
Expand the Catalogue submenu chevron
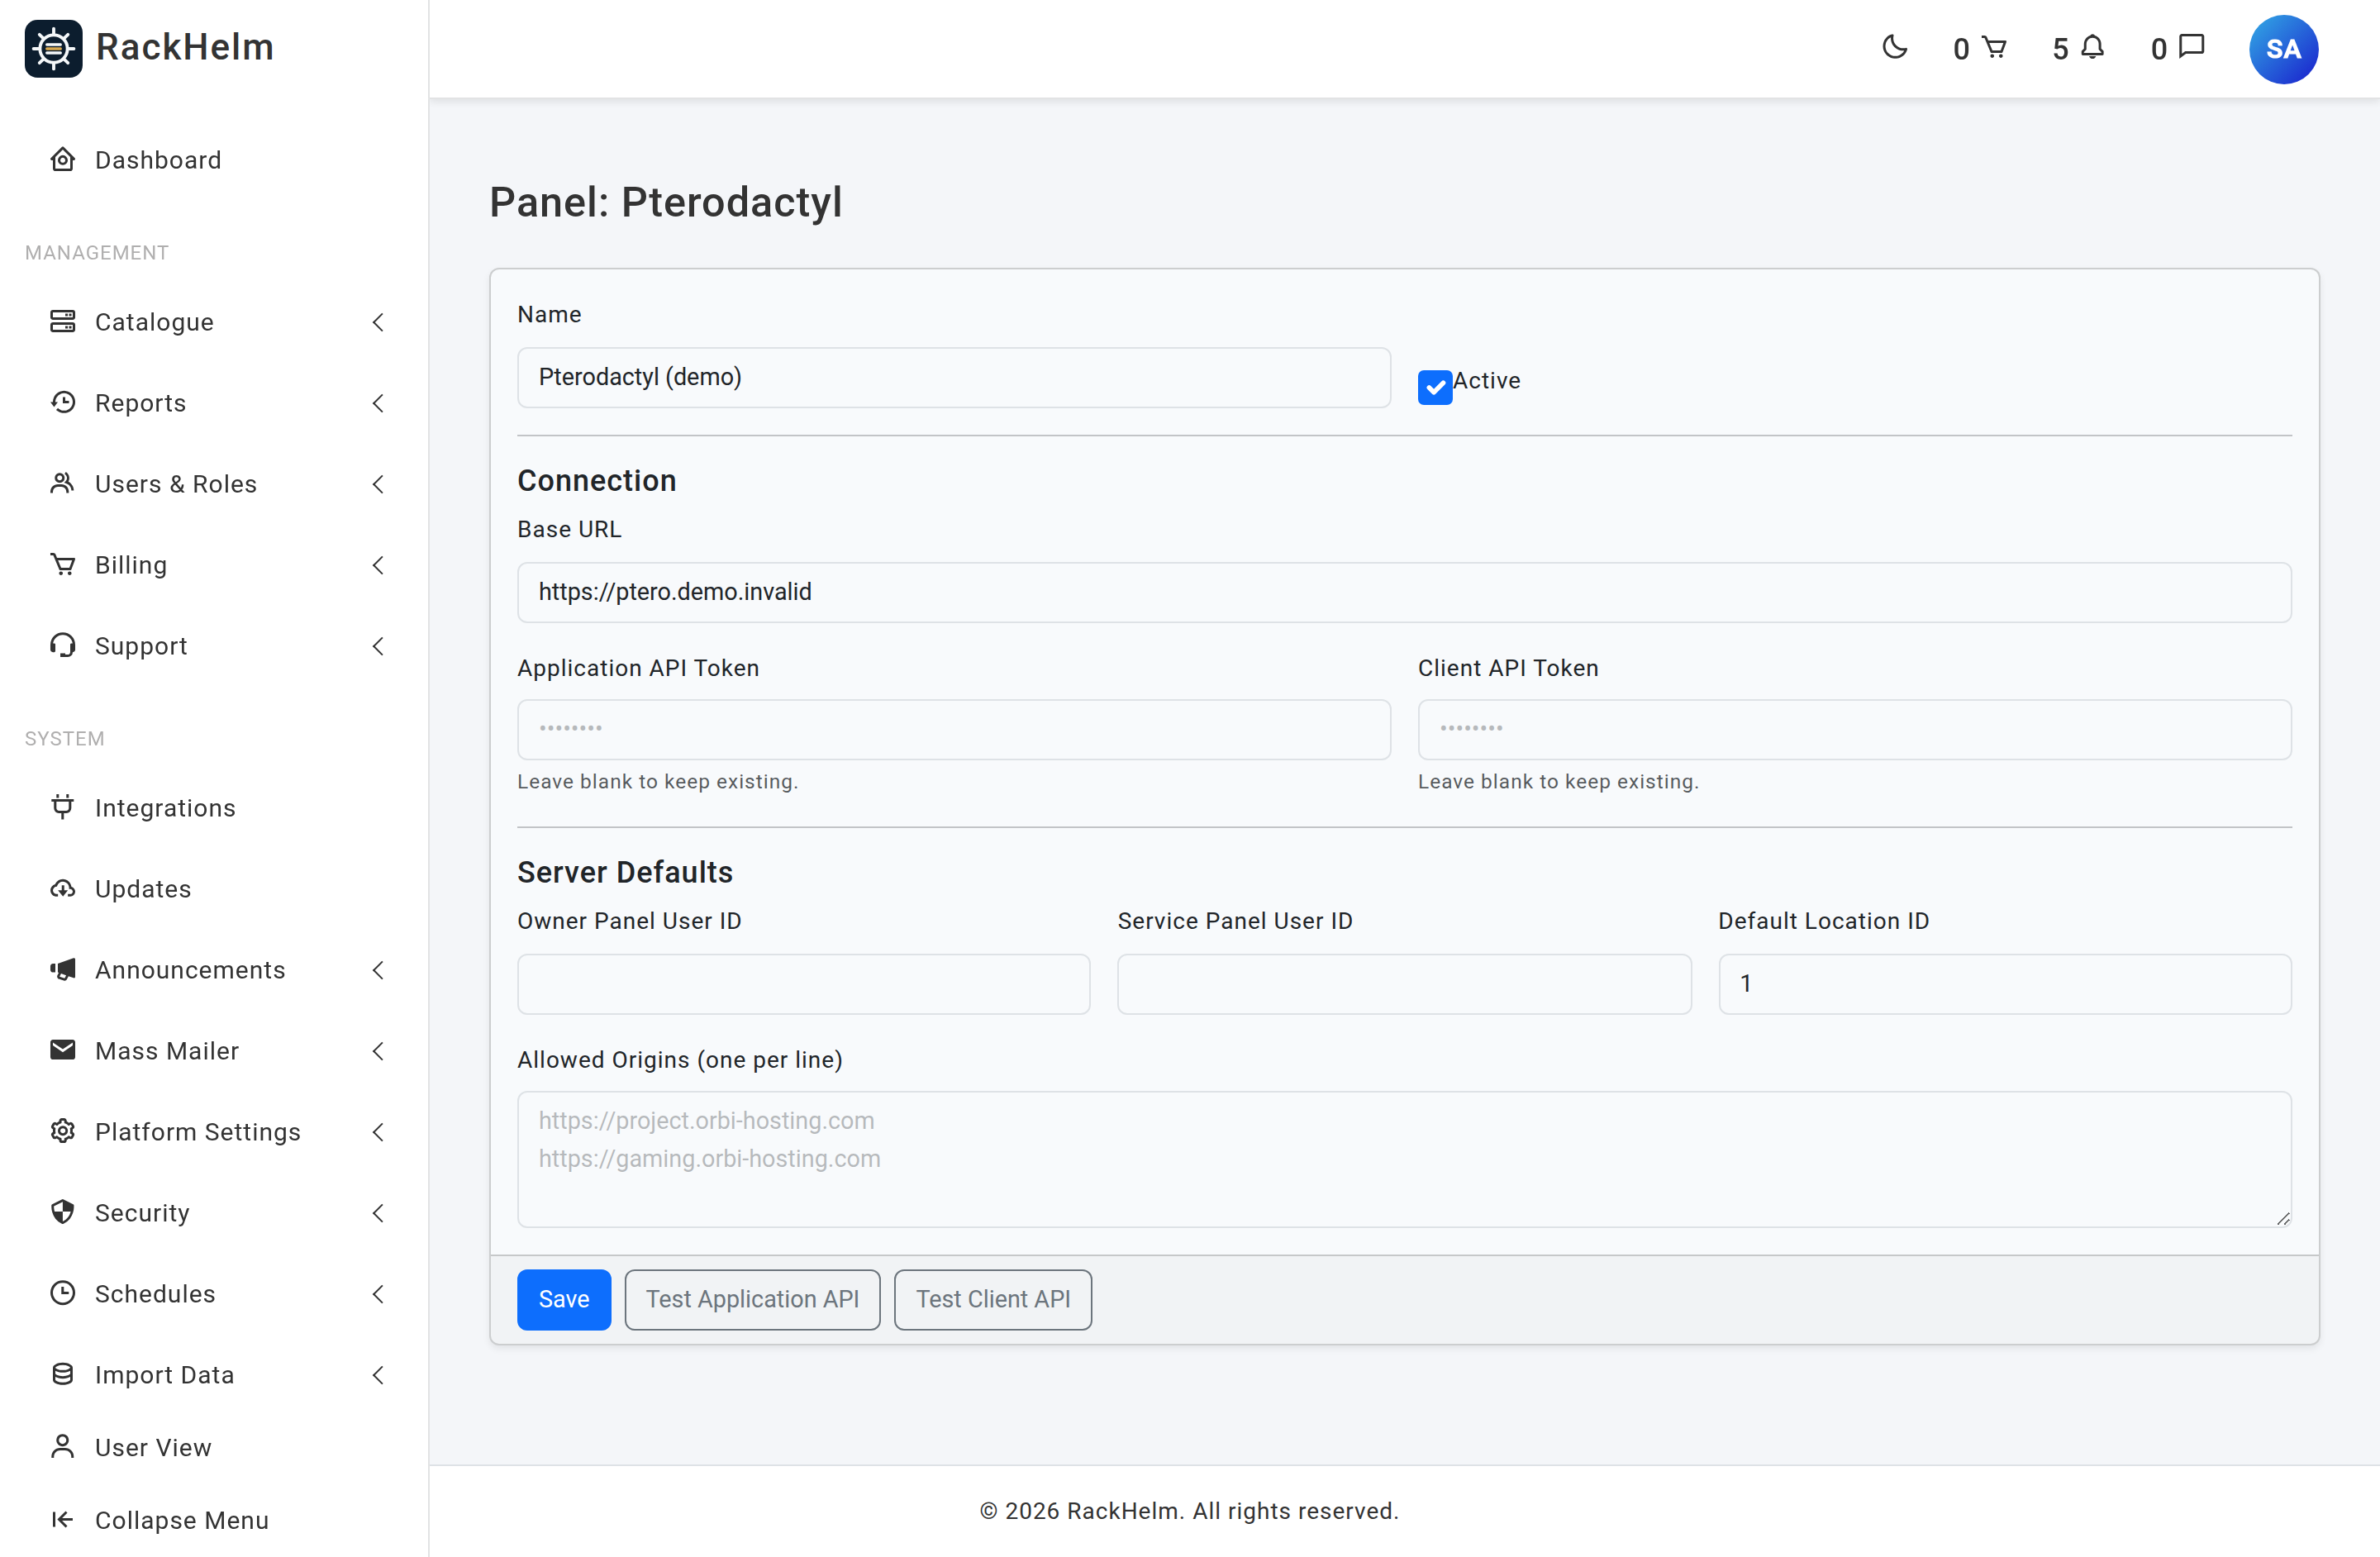378,322
